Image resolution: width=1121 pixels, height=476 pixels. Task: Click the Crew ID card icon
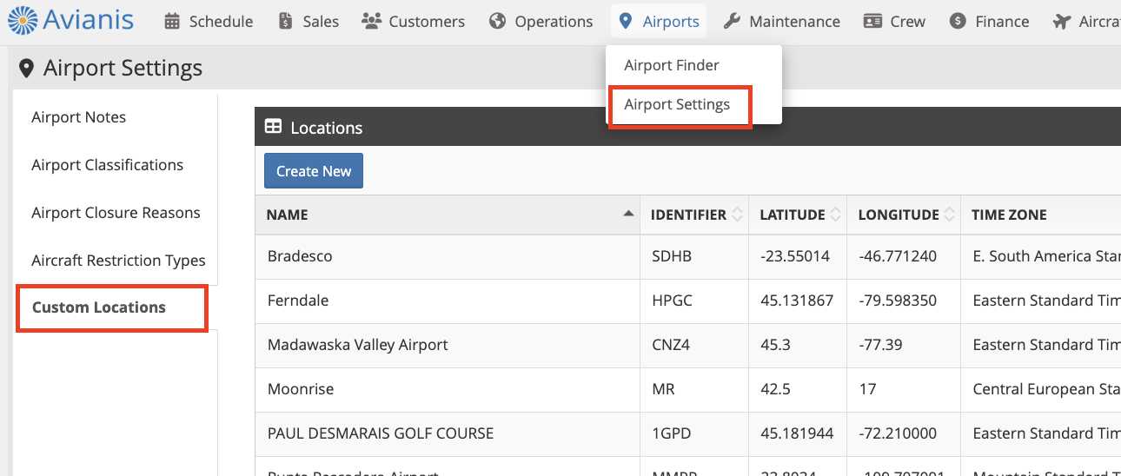[x=872, y=22]
